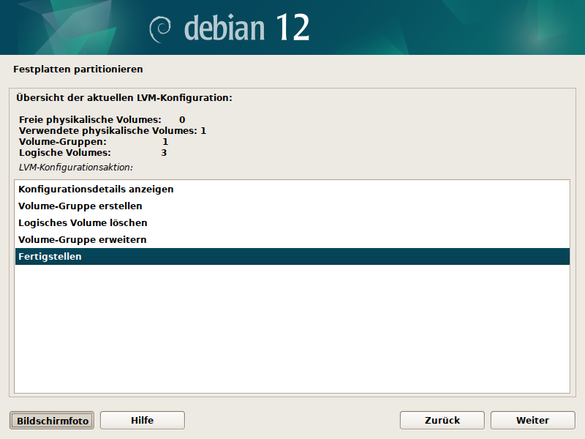The width and height of the screenshot is (585, 439).
Task: Click empty area of the action list
Action: pyautogui.click(x=292, y=329)
